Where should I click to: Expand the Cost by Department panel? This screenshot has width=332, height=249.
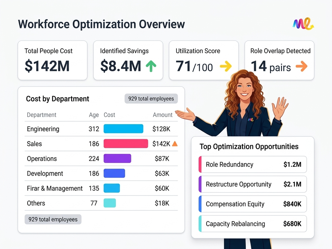(x=57, y=99)
